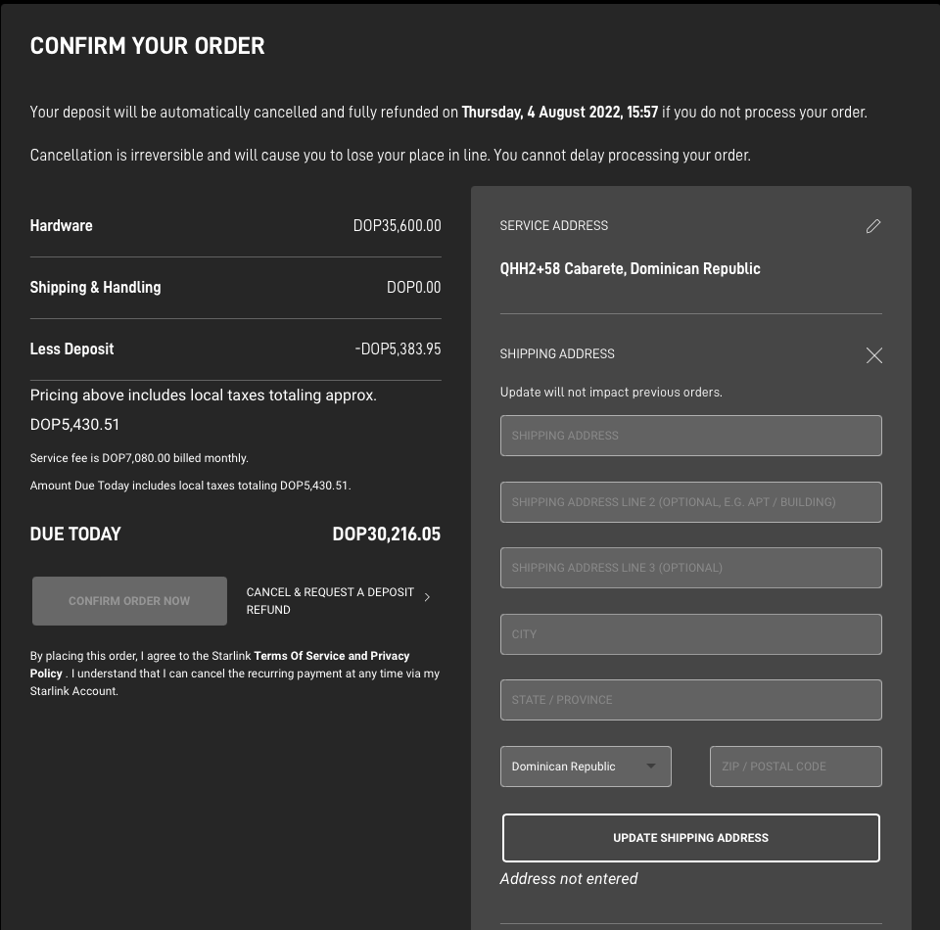This screenshot has width=940, height=930.
Task: Close the shipping address form
Action: click(874, 355)
